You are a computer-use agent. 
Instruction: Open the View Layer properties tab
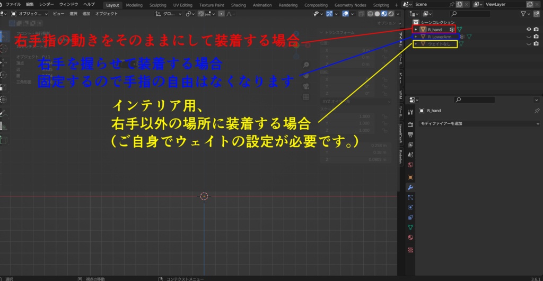[410, 144]
